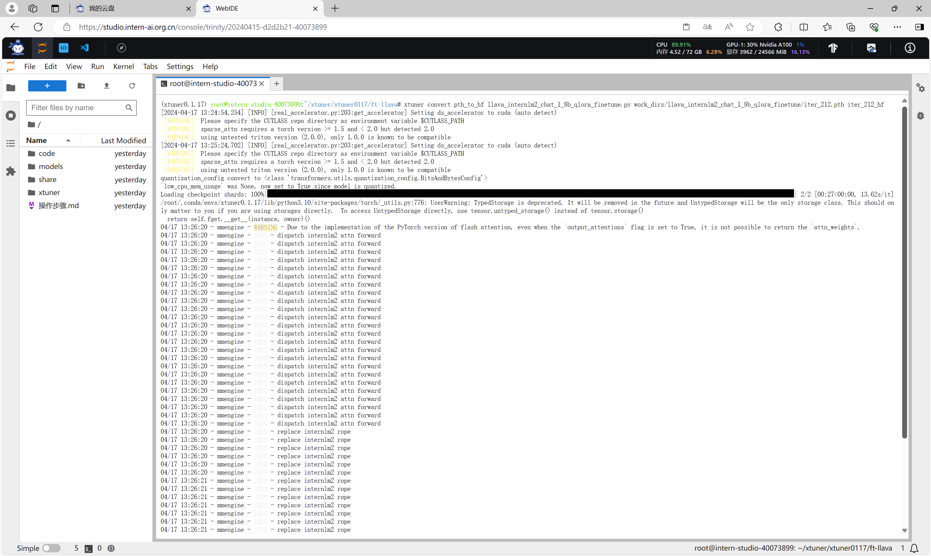Open the JupyterLab launcher icon in the top bar
The width and height of the screenshot is (931, 556).
coord(42,48)
